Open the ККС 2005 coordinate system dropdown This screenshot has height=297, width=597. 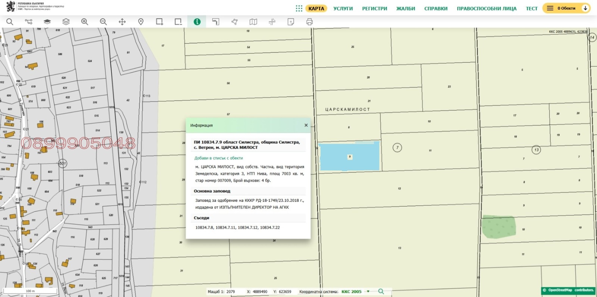pyautogui.click(x=368, y=292)
